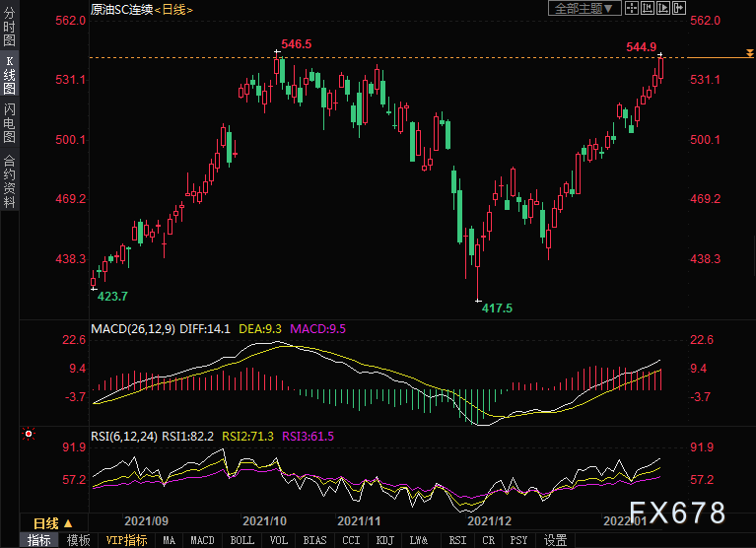Open the 全部主题 theme dropdown
The height and width of the screenshot is (548, 756).
584,8
